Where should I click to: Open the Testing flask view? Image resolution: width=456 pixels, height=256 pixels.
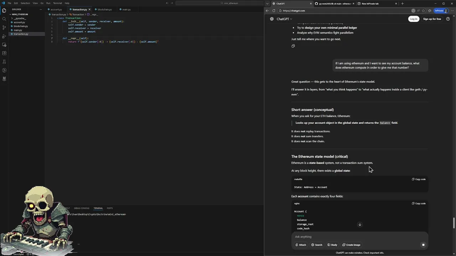click(x=4, y=62)
